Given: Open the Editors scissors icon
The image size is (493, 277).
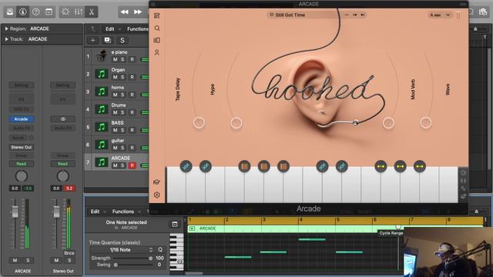Looking at the screenshot, I should [x=92, y=12].
